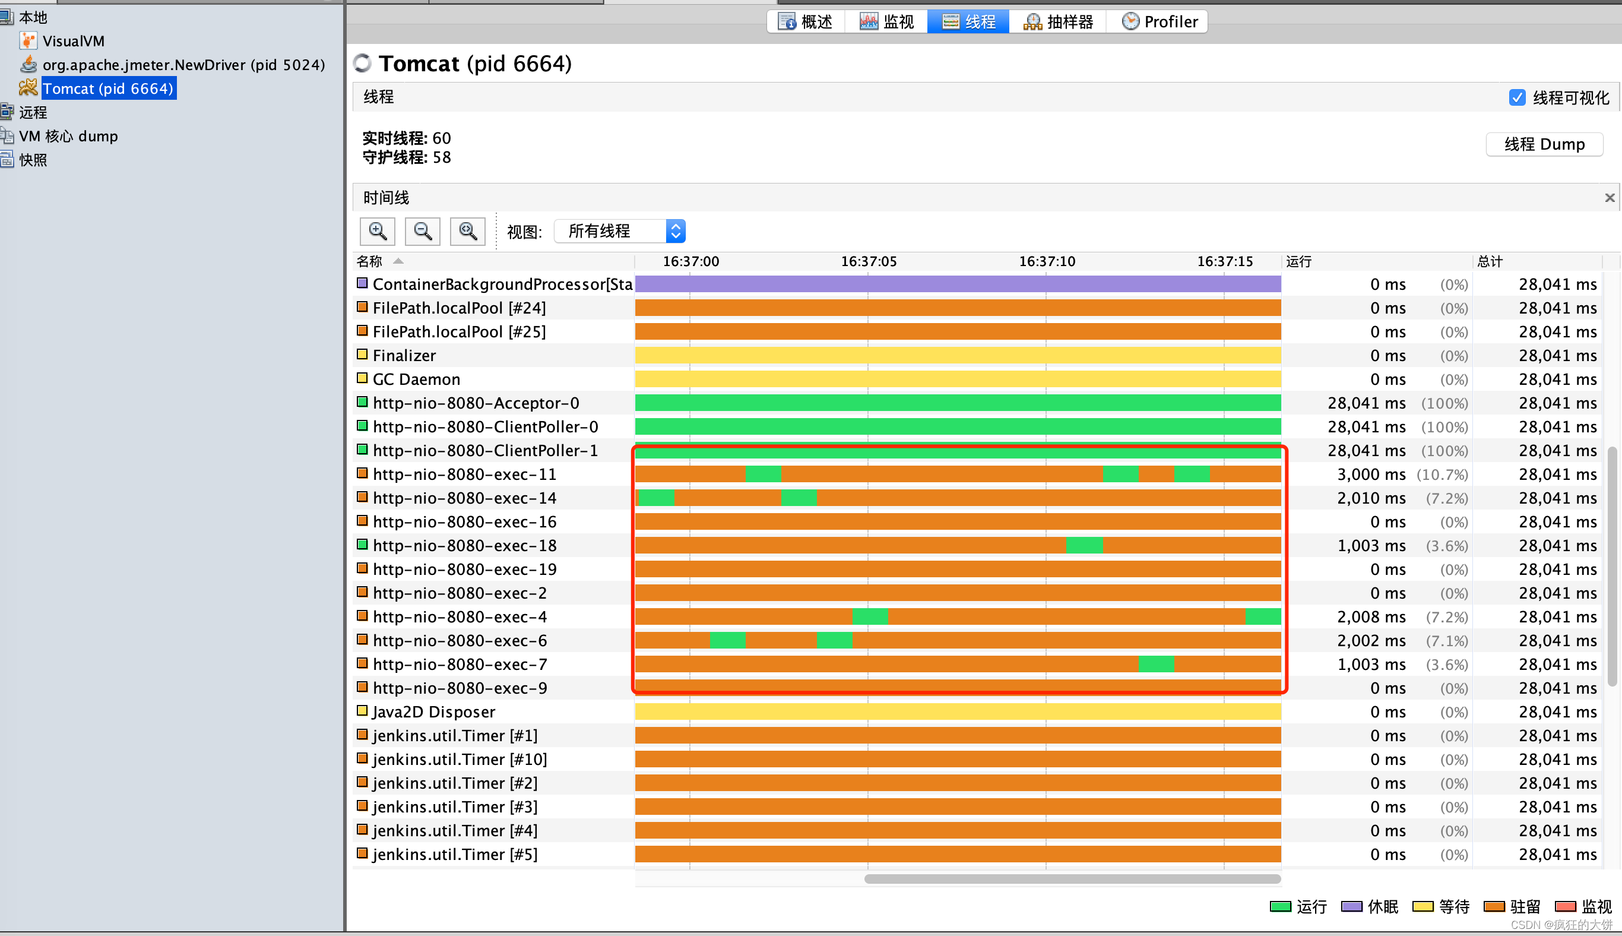Sort by the 运行 column header
1622x936 pixels.
pyautogui.click(x=1377, y=261)
